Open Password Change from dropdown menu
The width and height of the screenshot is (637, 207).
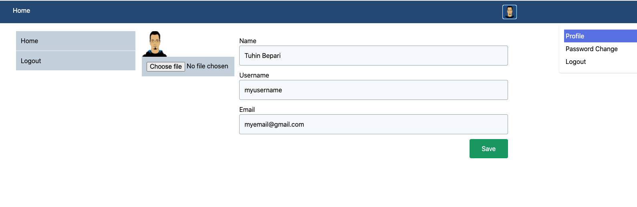coord(591,49)
